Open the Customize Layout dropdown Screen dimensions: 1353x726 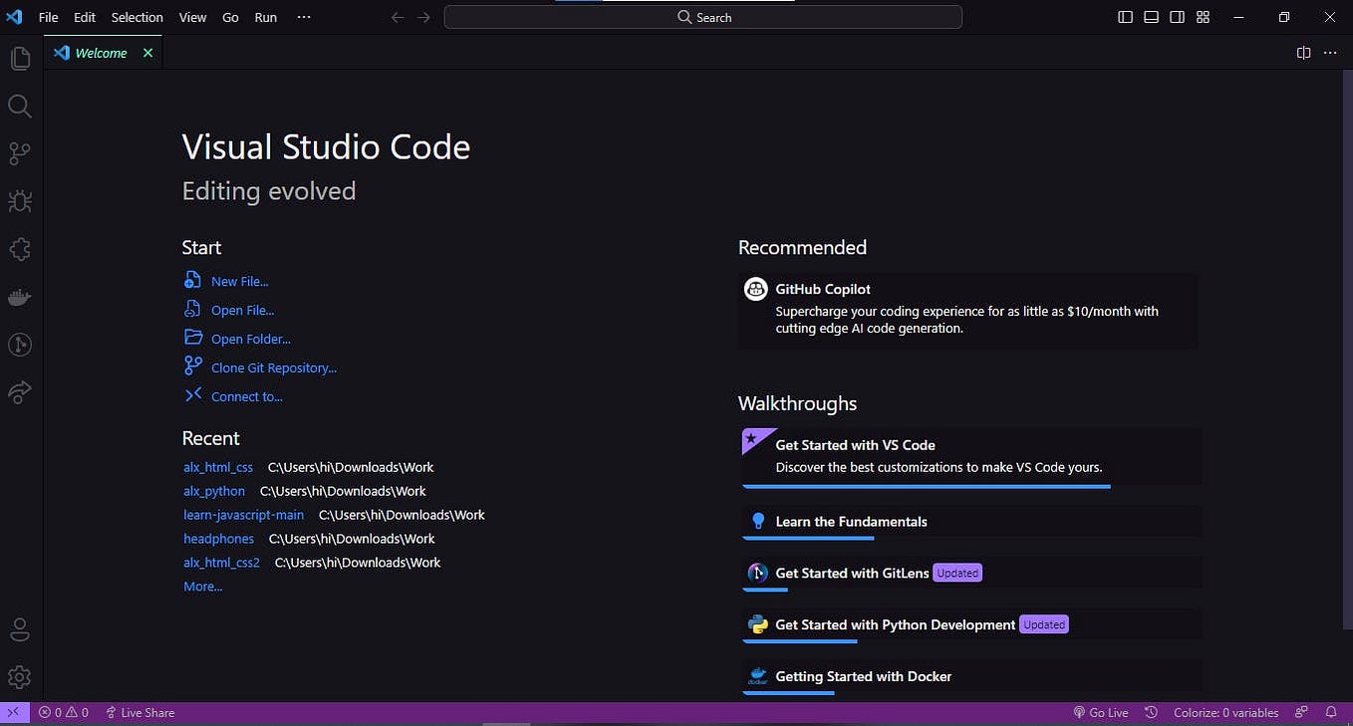pos(1203,17)
